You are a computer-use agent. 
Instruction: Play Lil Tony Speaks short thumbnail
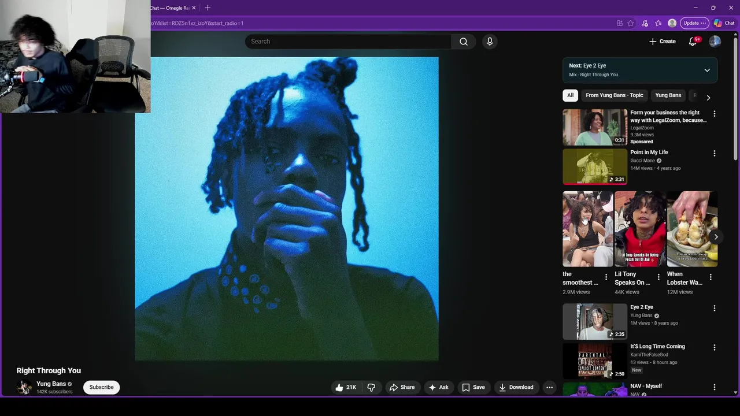pos(640,229)
